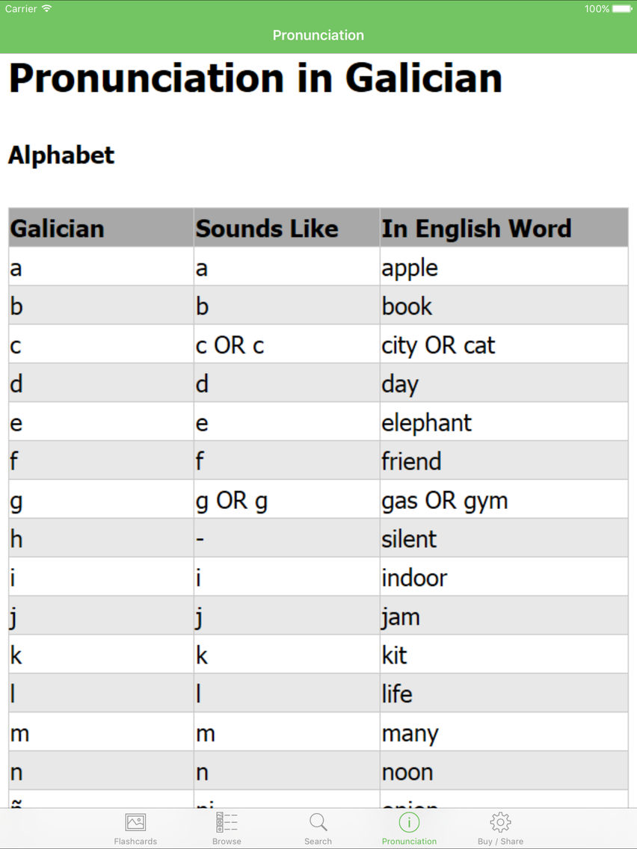Screen dimensions: 637x849
Task: Open Buy / Share via the gear icon
Action: coord(499,821)
